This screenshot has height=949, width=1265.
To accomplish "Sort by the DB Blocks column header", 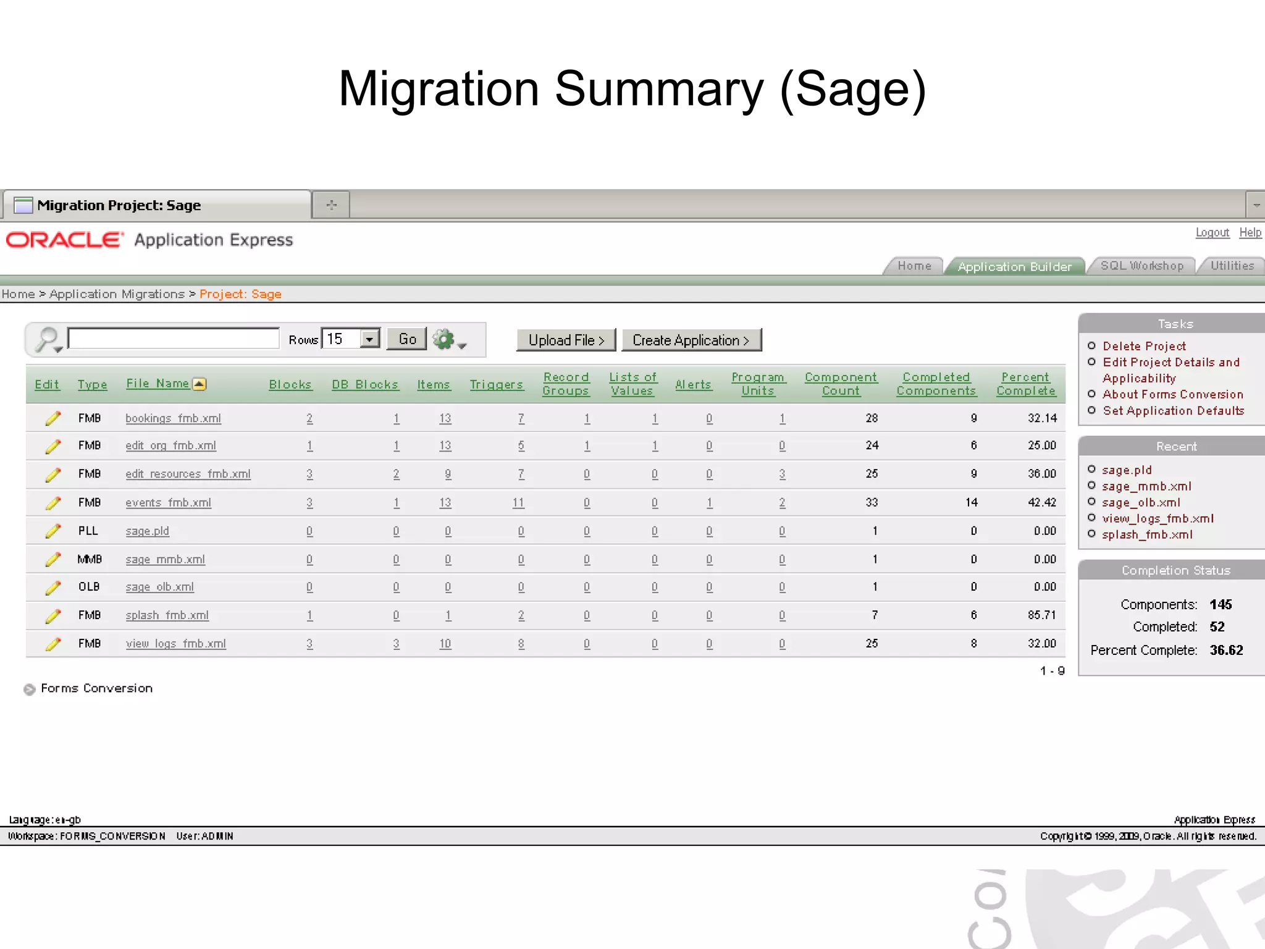I will 364,384.
